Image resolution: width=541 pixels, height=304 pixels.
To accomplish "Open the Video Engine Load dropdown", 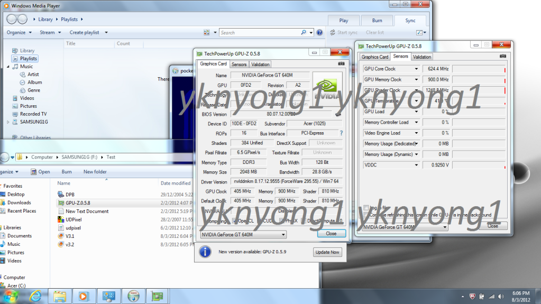I will (x=416, y=133).
